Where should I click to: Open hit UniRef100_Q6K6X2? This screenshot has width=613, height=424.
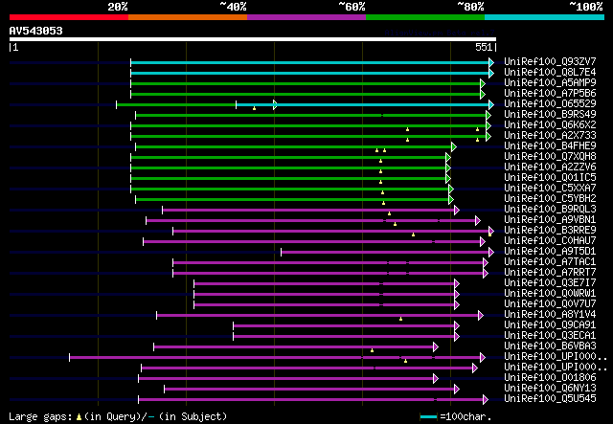[x=550, y=125]
